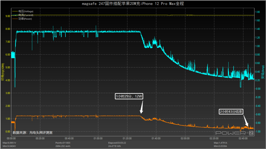The image size is (266, 149).
Task: Click the POWER-Z watermark logo
Action: point(235,133)
